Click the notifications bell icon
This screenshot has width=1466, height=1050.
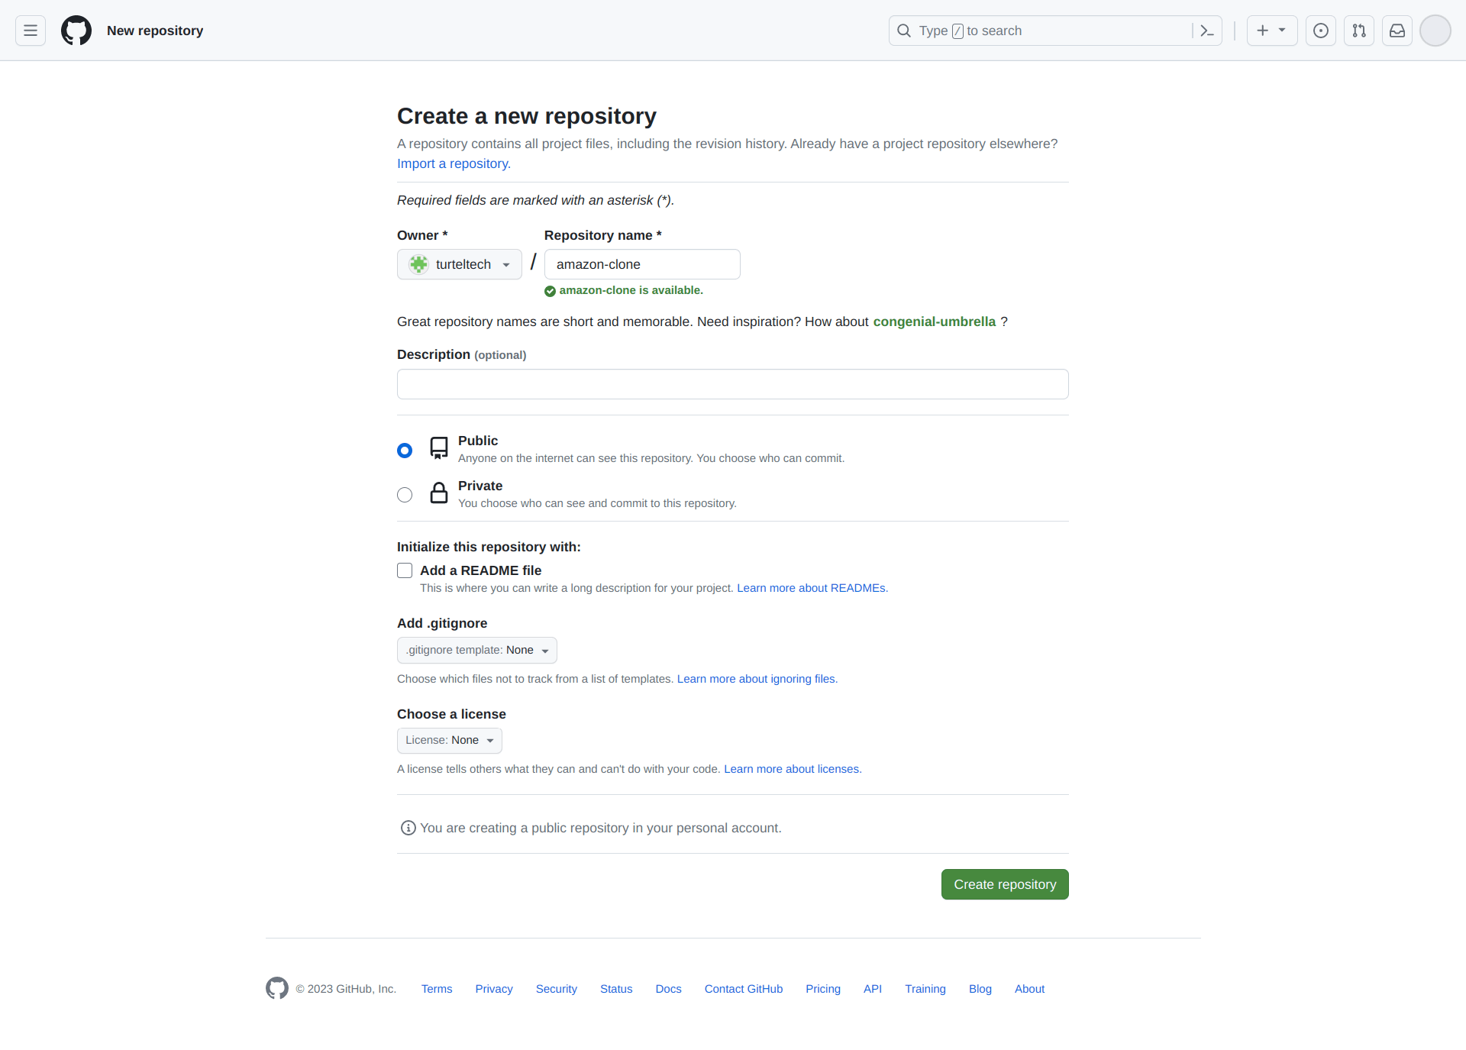(x=1396, y=31)
